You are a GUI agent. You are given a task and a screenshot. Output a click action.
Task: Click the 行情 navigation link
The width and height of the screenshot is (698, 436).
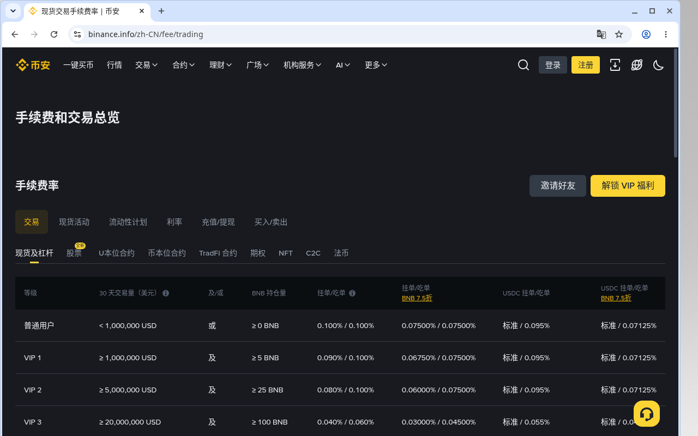(115, 65)
